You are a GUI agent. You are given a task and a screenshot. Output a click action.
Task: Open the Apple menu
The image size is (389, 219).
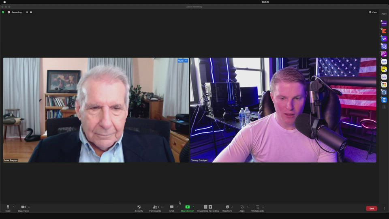[x=4, y=2]
